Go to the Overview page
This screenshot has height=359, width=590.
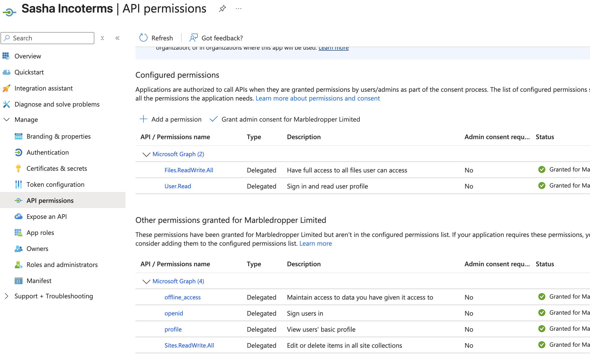tap(28, 56)
